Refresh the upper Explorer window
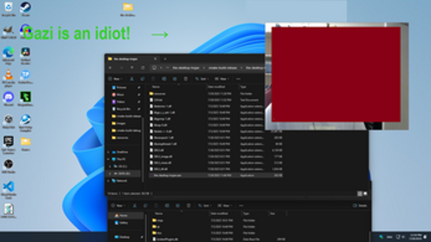431x242 pixels. (143, 68)
